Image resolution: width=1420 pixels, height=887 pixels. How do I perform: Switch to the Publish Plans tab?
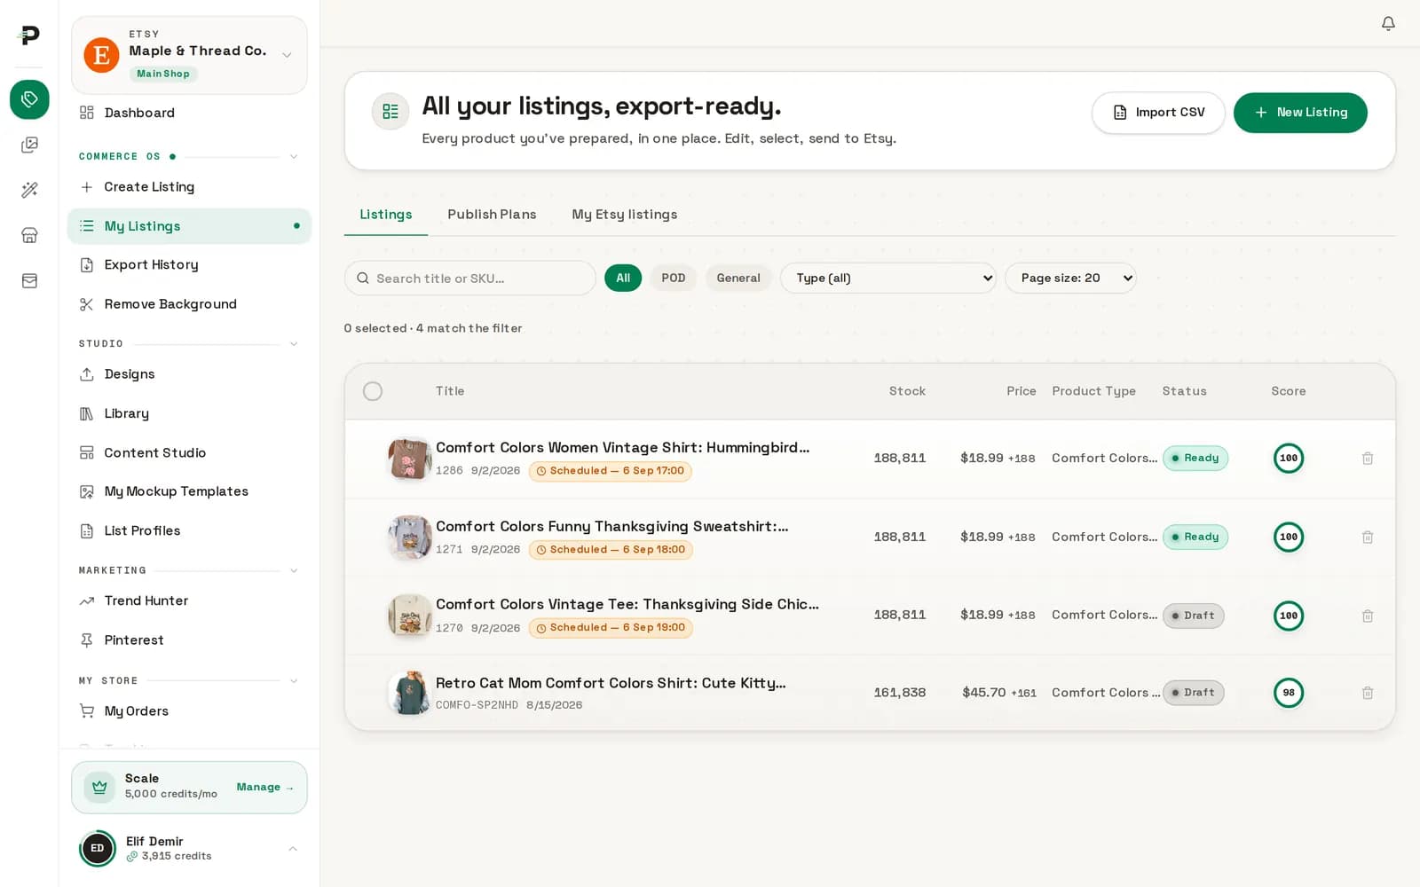tap(492, 215)
